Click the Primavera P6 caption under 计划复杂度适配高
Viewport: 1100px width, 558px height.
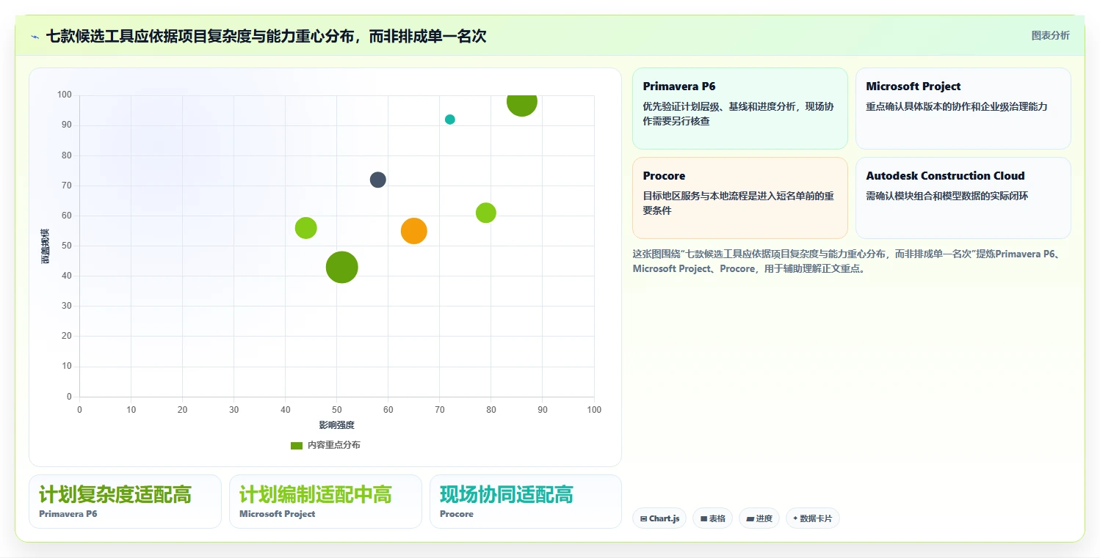[68, 514]
